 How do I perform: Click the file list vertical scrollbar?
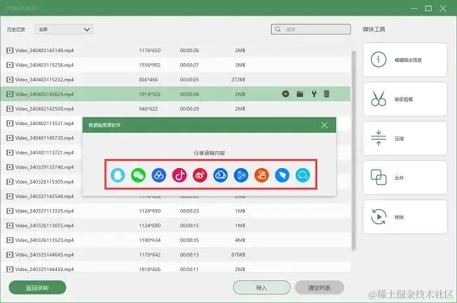click(x=354, y=151)
